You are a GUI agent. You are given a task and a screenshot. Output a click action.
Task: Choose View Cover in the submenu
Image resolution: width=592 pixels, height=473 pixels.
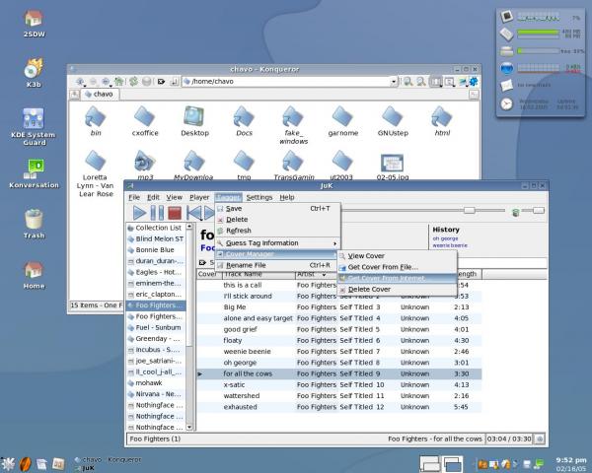(x=398, y=256)
